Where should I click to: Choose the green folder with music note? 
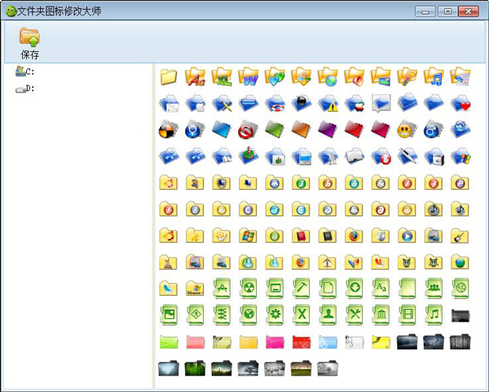(x=434, y=315)
